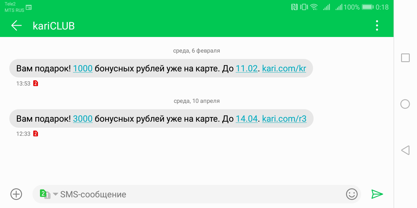This screenshot has height=208, width=417.
Task: Open link kari.com/r3
Action: (x=284, y=119)
